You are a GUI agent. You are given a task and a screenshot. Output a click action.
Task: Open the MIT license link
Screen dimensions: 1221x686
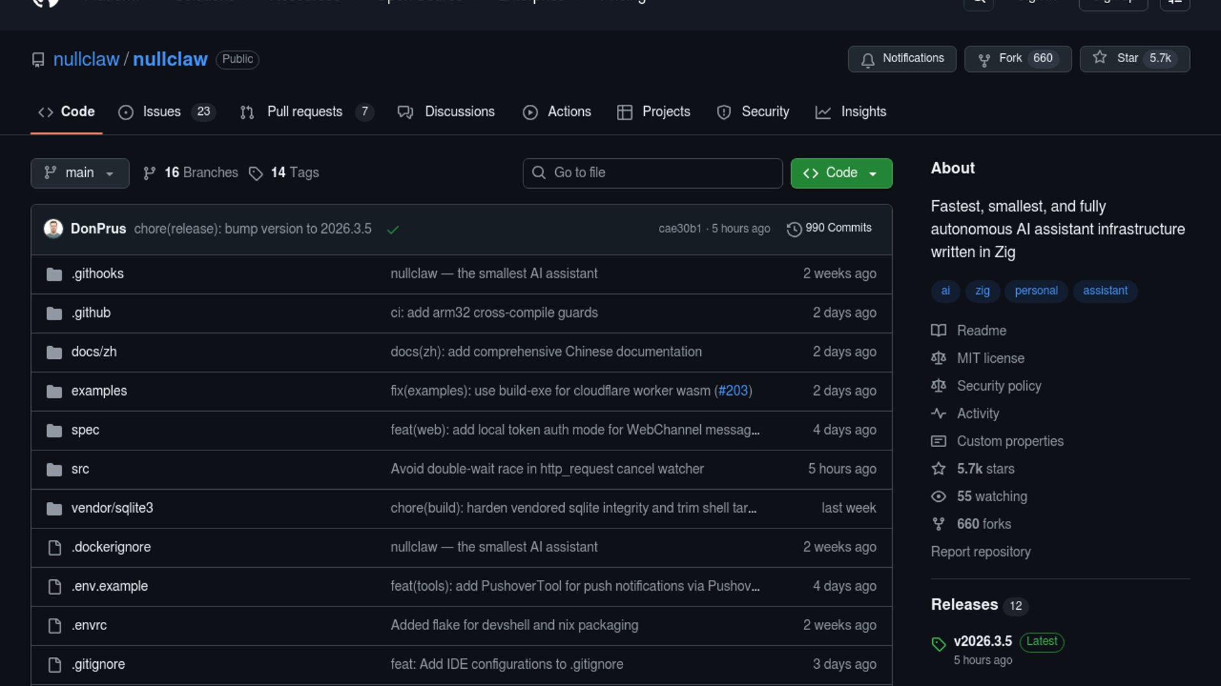(990, 358)
